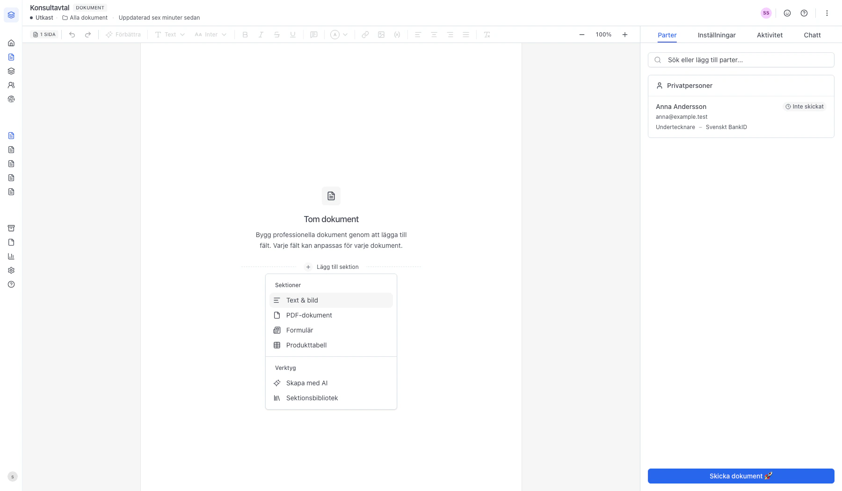Screen dimensions: 842x491
Task: Click Lägg till sektion button
Action: [x=331, y=267]
